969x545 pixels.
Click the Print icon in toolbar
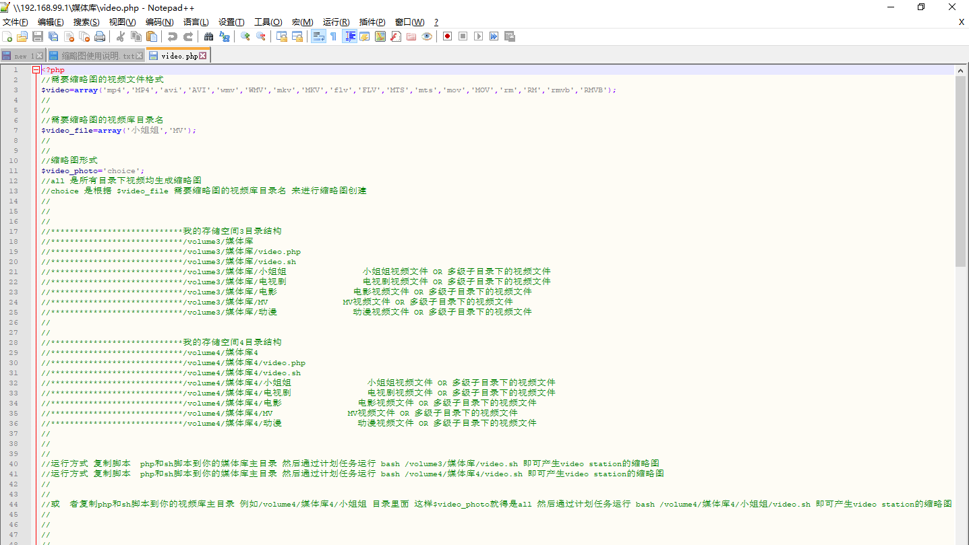[100, 36]
